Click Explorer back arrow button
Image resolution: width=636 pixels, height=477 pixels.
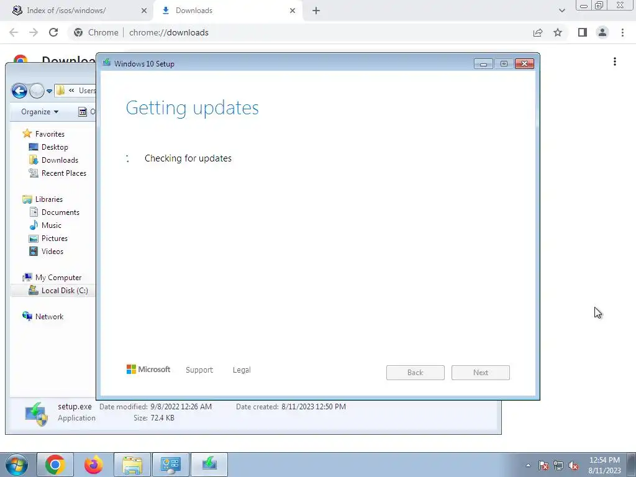tap(19, 91)
